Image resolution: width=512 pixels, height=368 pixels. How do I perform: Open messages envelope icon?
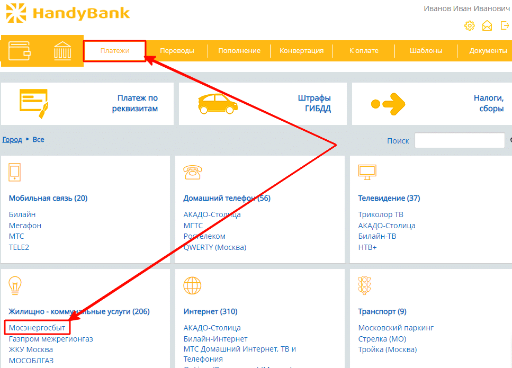tap(487, 25)
